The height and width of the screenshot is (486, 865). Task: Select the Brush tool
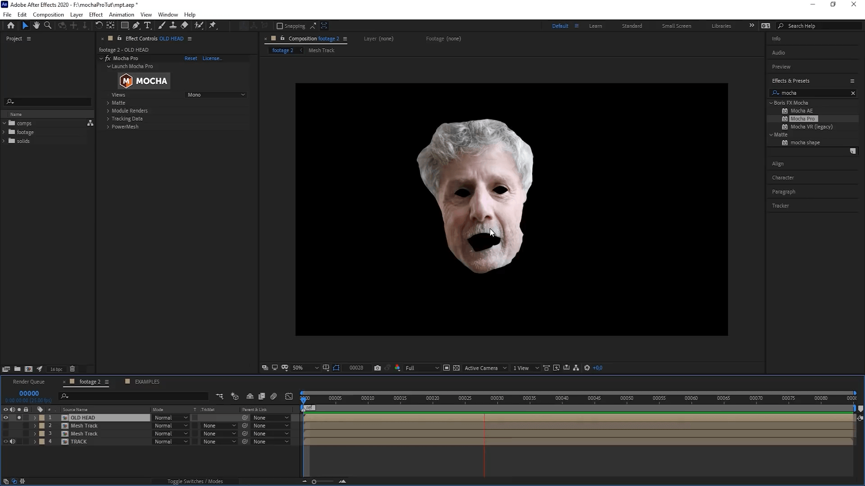tap(161, 26)
